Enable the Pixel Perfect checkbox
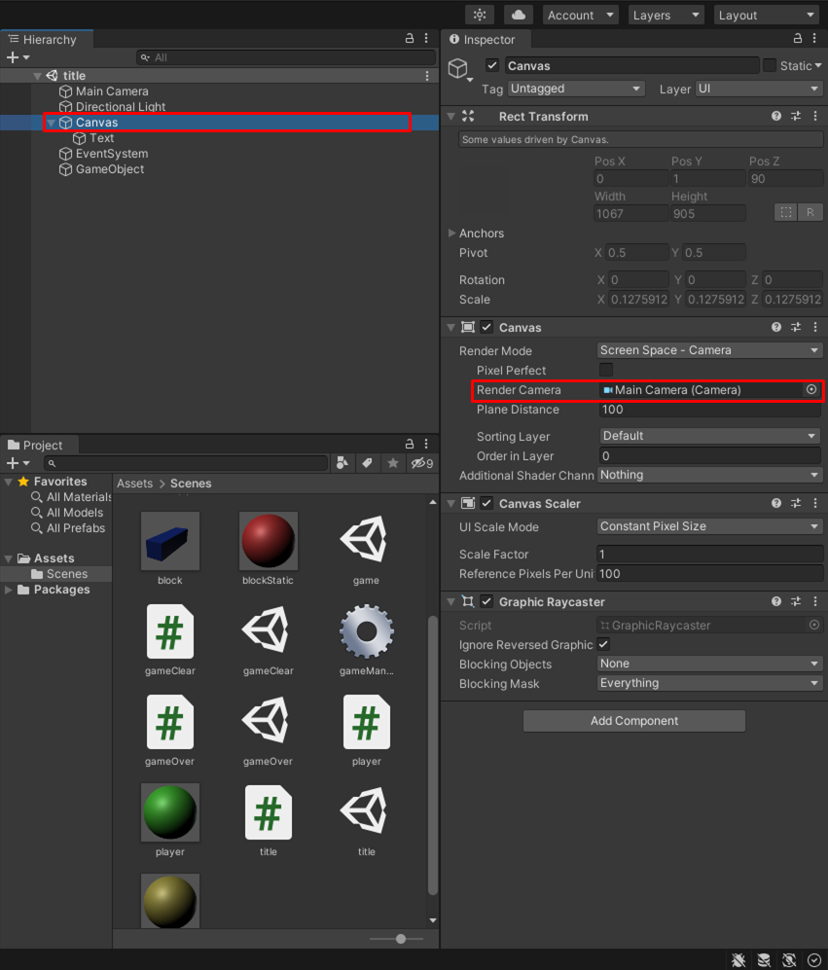This screenshot has height=970, width=828. (x=606, y=370)
